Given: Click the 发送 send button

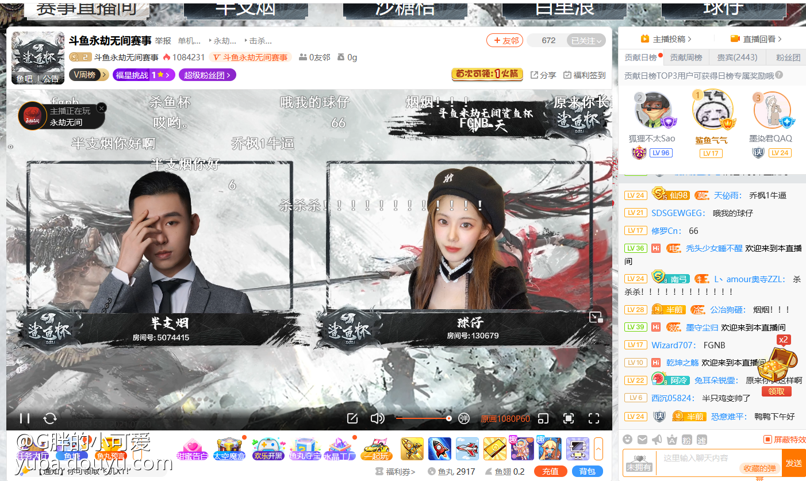Looking at the screenshot, I should (793, 463).
